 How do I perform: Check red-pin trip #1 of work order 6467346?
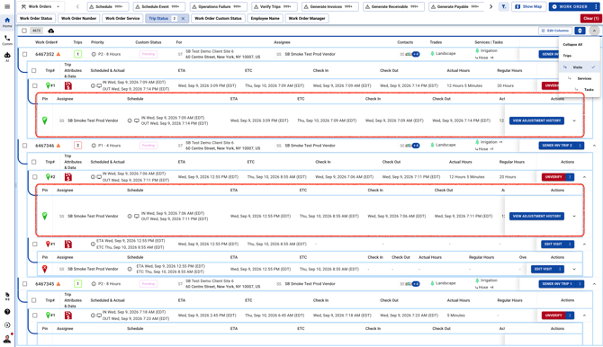pos(34,244)
